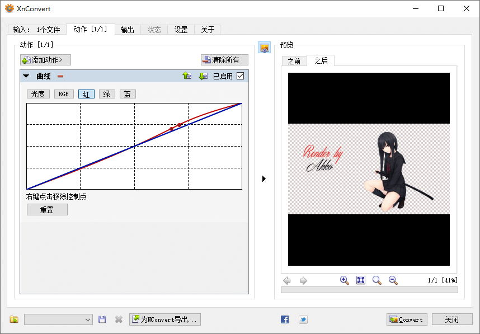Image resolution: width=480 pixels, height=334 pixels.
Task: Save the current script preset
Action: [x=102, y=319]
